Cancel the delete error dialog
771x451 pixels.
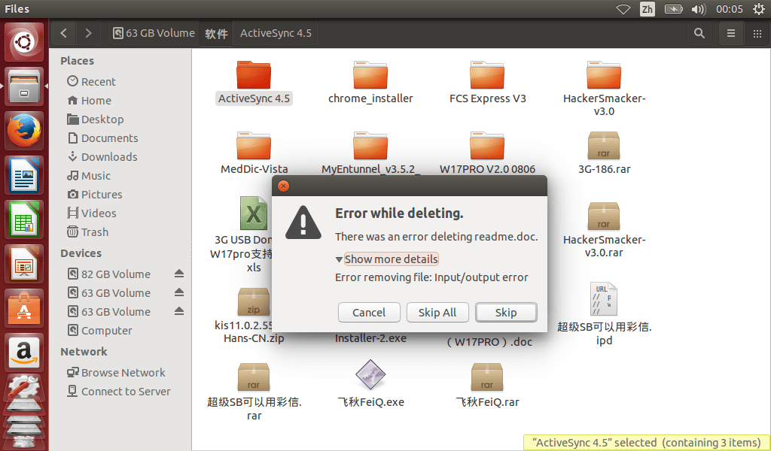[369, 313]
